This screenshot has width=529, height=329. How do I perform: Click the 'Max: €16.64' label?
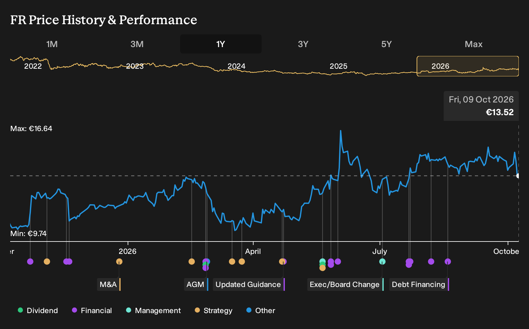click(31, 129)
